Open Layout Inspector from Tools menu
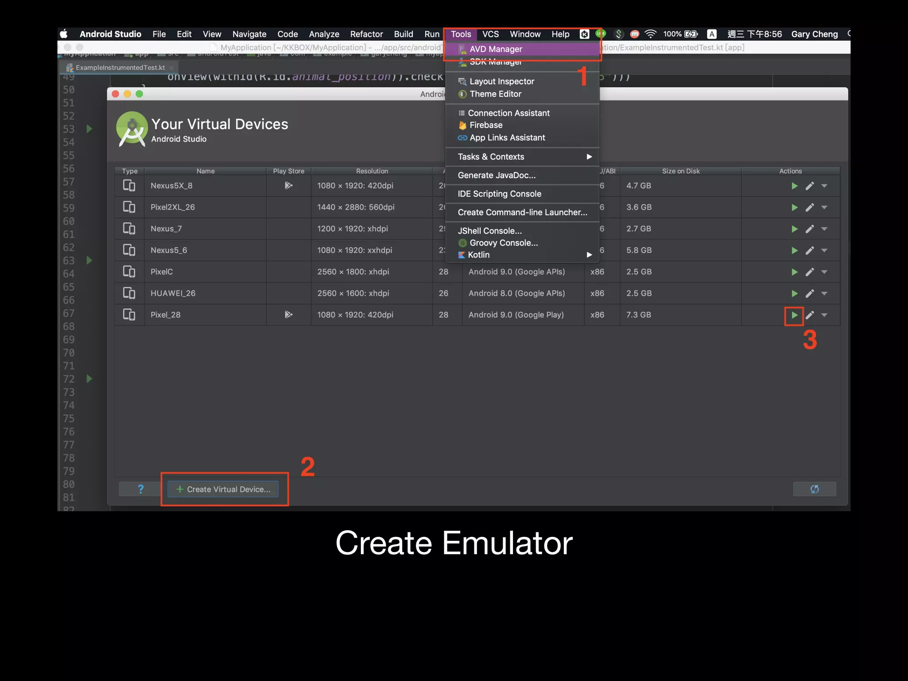This screenshot has width=908, height=681. point(522,81)
